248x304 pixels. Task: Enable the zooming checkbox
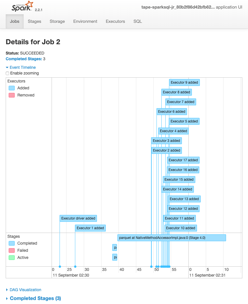[7, 73]
